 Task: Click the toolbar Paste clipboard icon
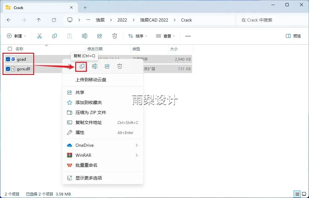pyautogui.click(x=70, y=36)
